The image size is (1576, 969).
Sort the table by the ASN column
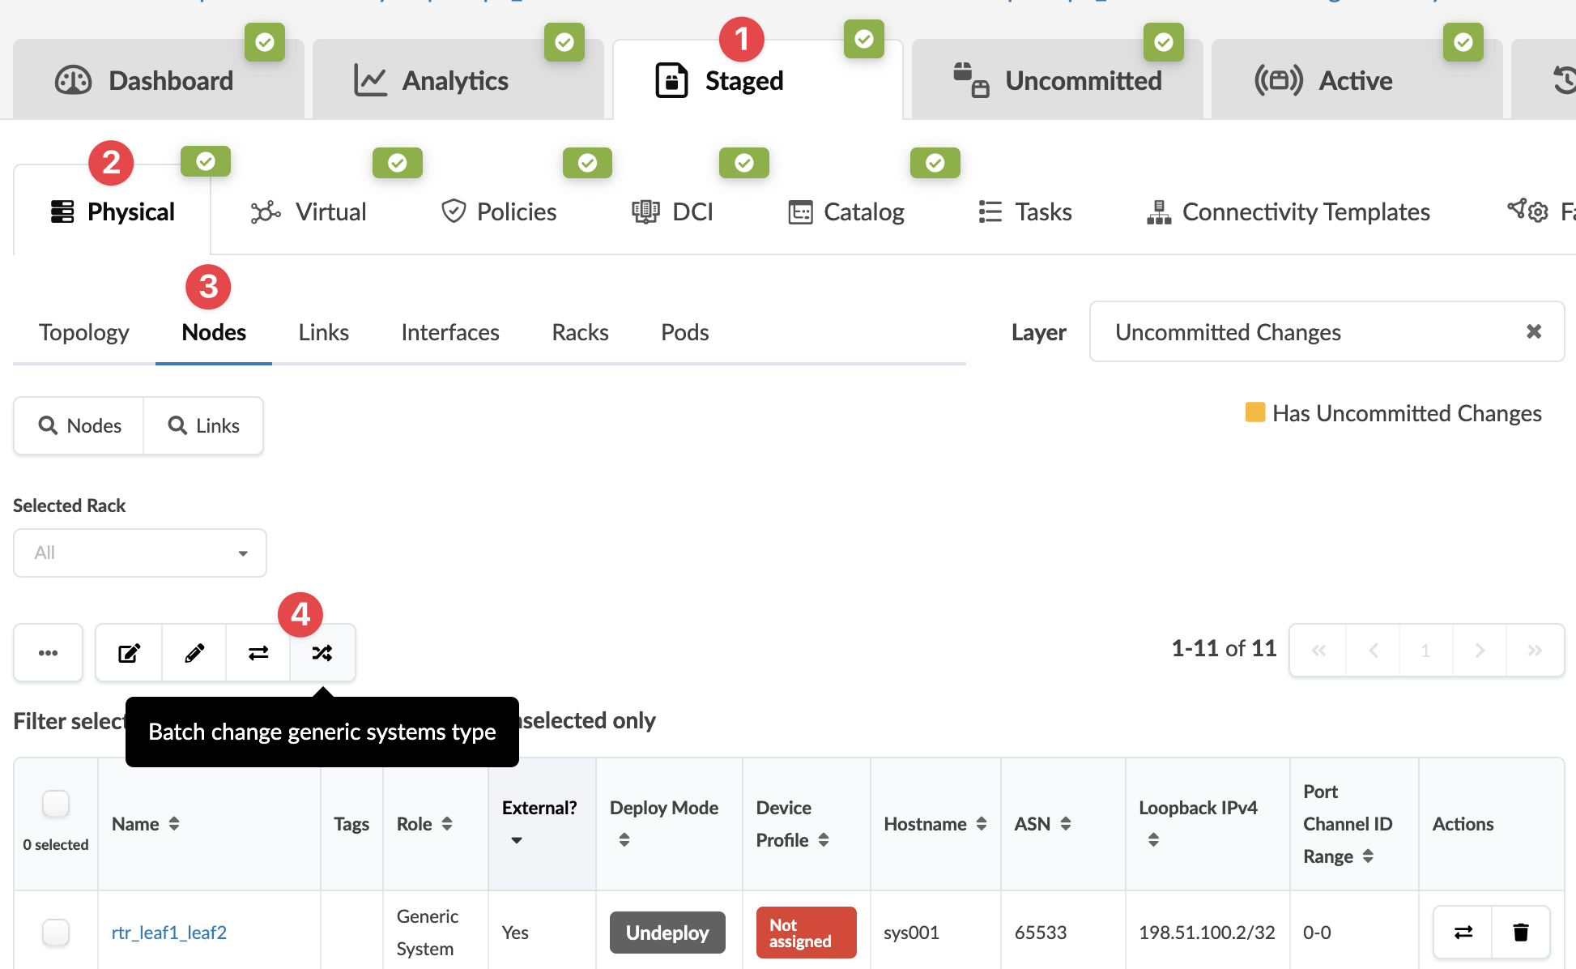tap(1066, 824)
